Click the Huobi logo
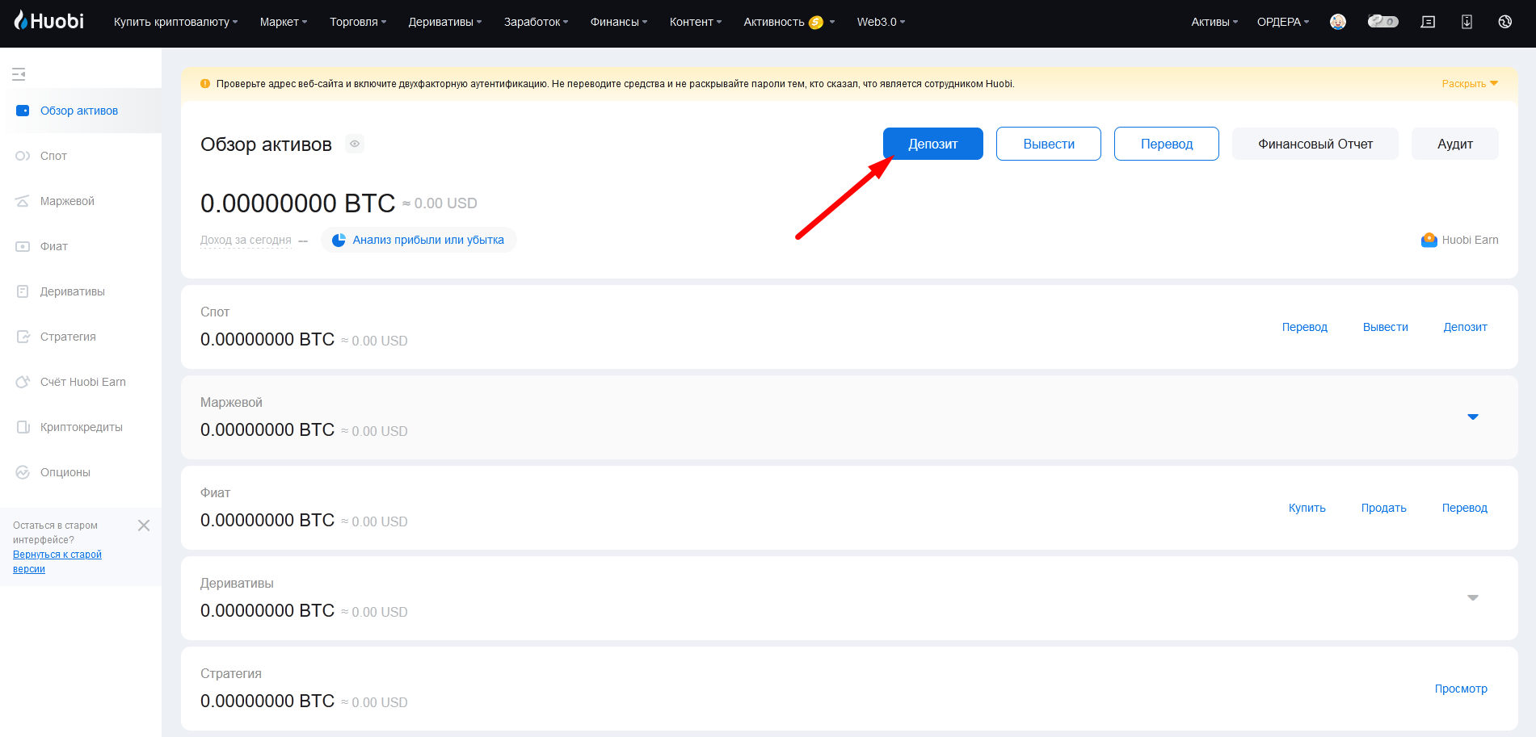 [x=48, y=21]
